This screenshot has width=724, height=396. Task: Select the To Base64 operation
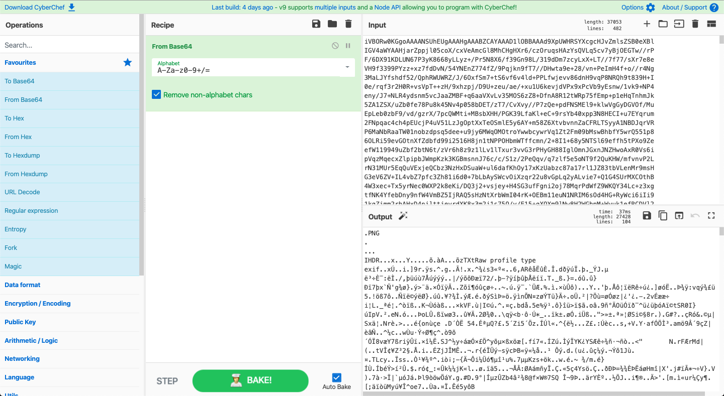(69, 81)
